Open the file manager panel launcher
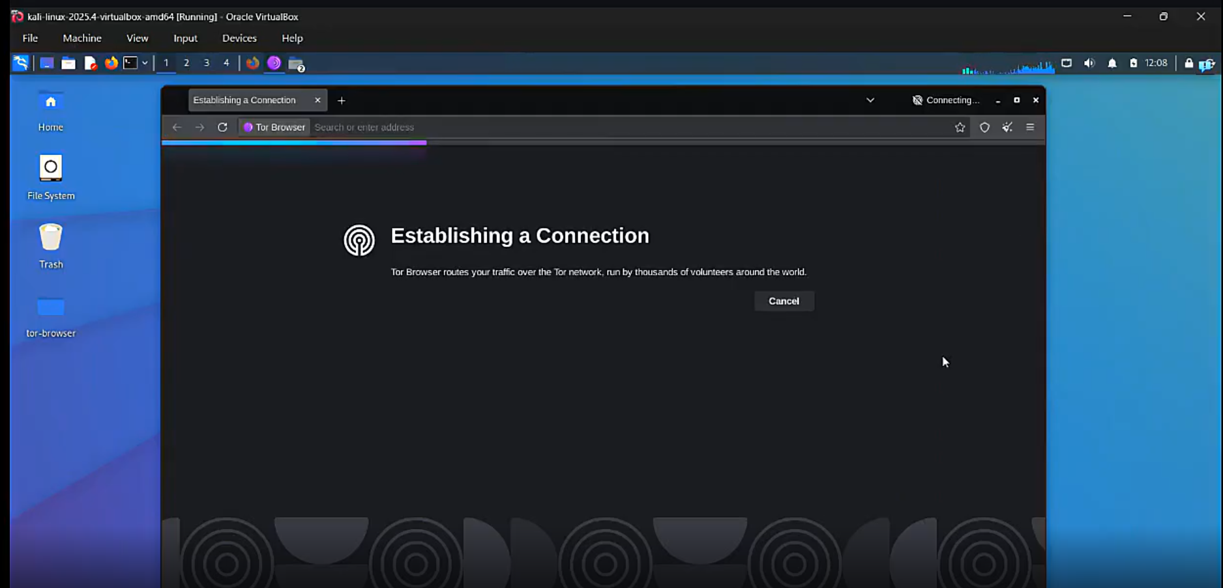Viewport: 1223px width, 588px height. coord(68,63)
